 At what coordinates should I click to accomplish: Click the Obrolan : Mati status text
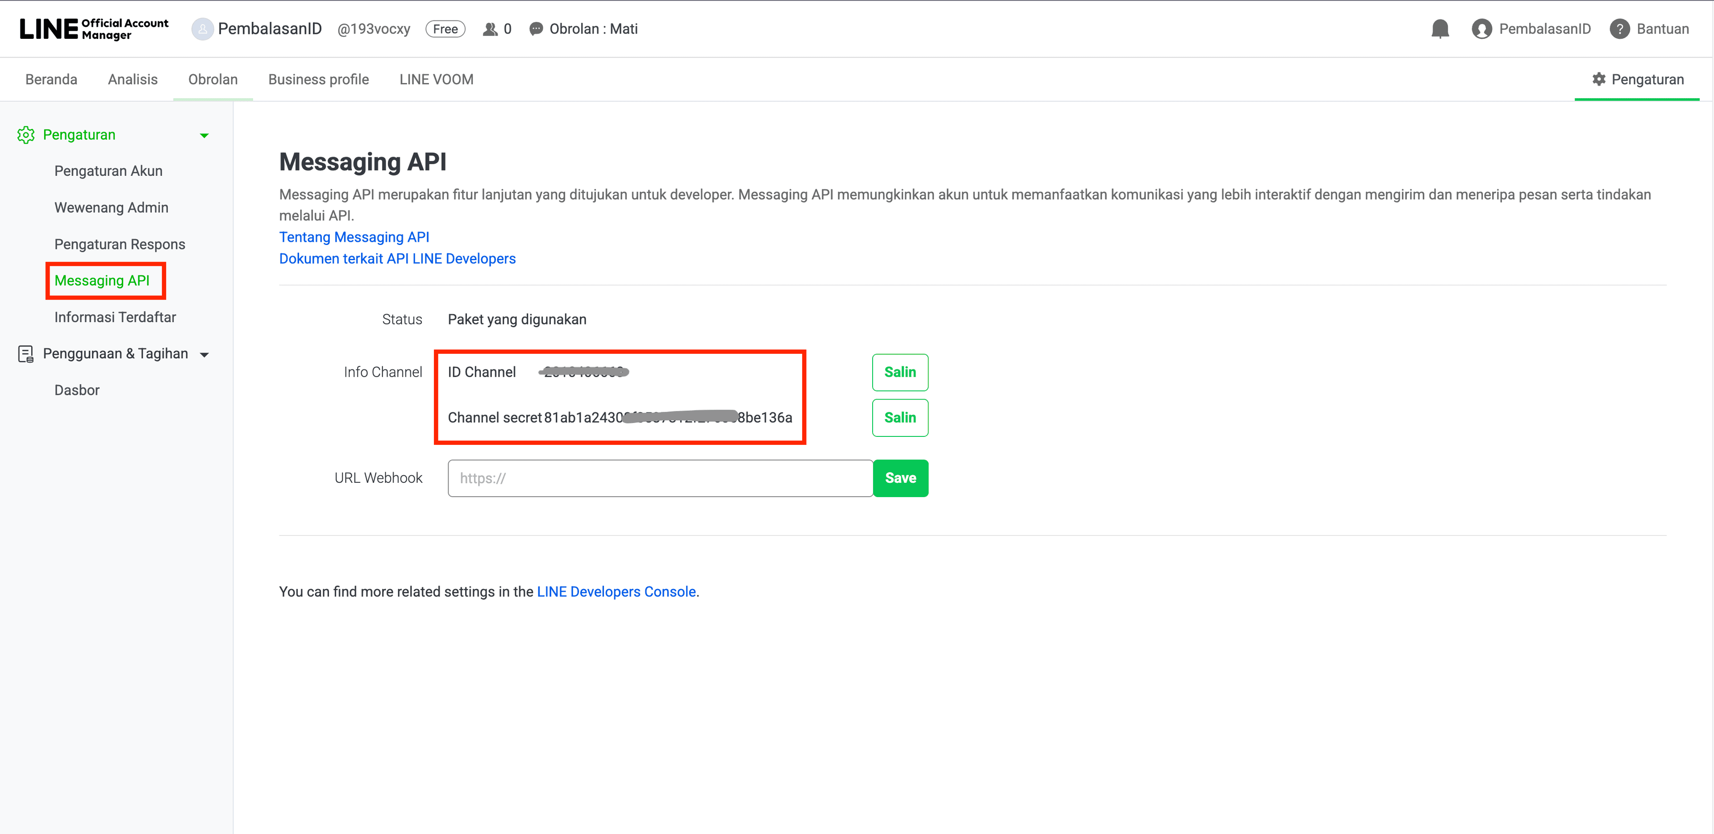(594, 29)
